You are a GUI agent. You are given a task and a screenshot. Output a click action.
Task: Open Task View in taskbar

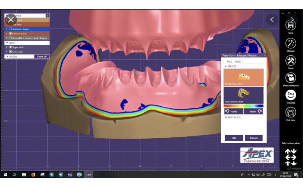14,175
